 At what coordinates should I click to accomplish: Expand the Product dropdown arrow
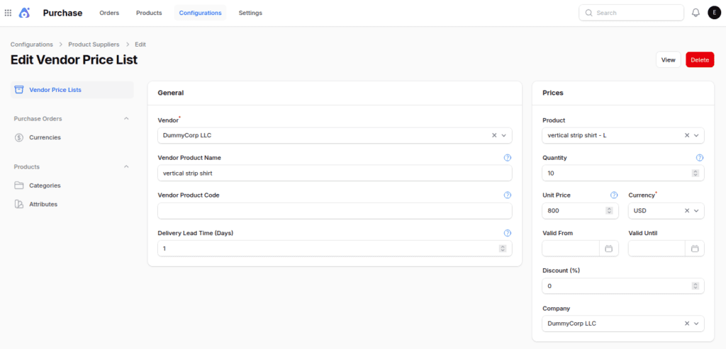696,135
